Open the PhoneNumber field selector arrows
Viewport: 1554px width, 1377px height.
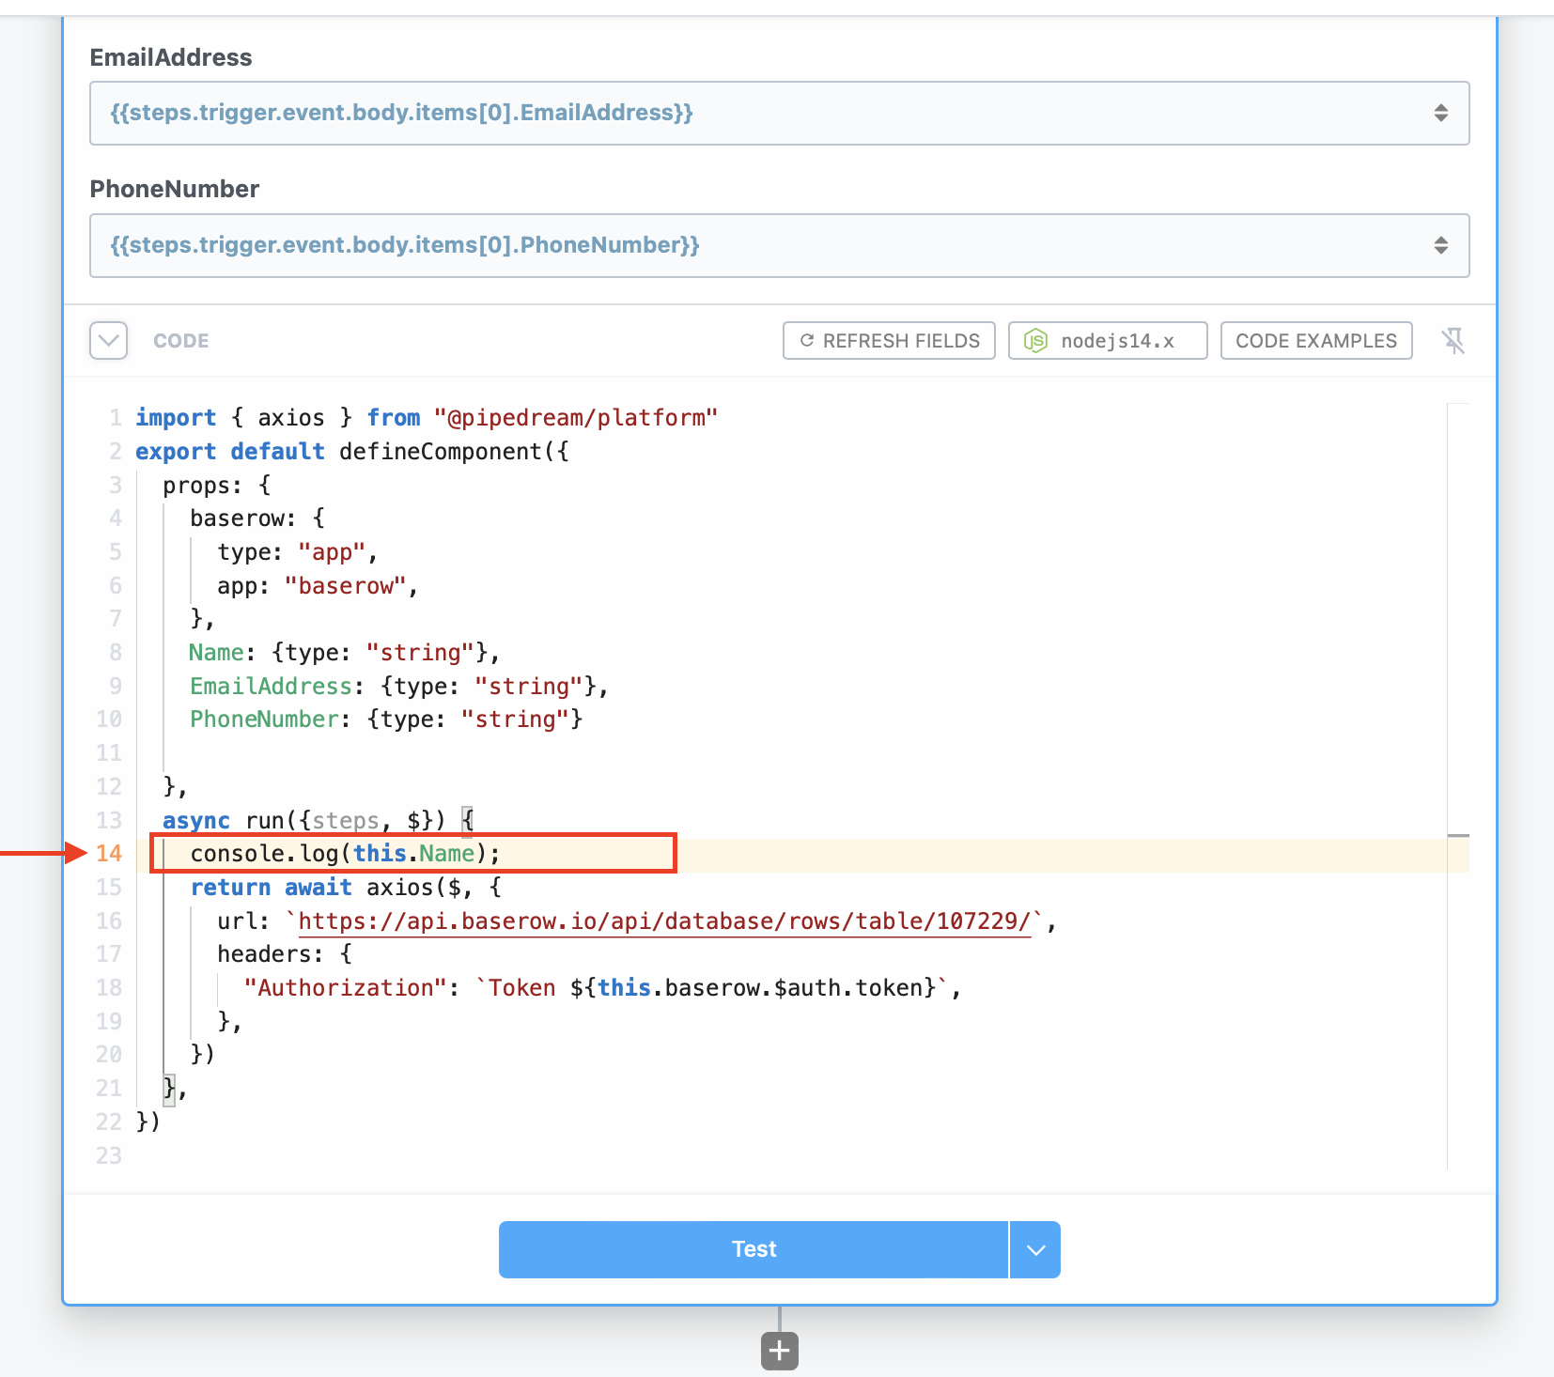click(1440, 246)
